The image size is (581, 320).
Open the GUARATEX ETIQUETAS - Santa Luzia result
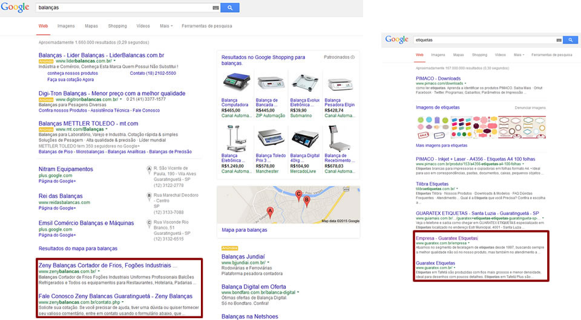(x=478, y=213)
